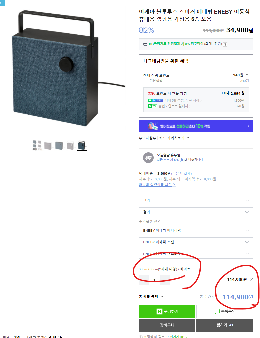The width and height of the screenshot is (260, 338).
Task: Remove the selected 30cmX30cm white option
Action: click(x=252, y=279)
